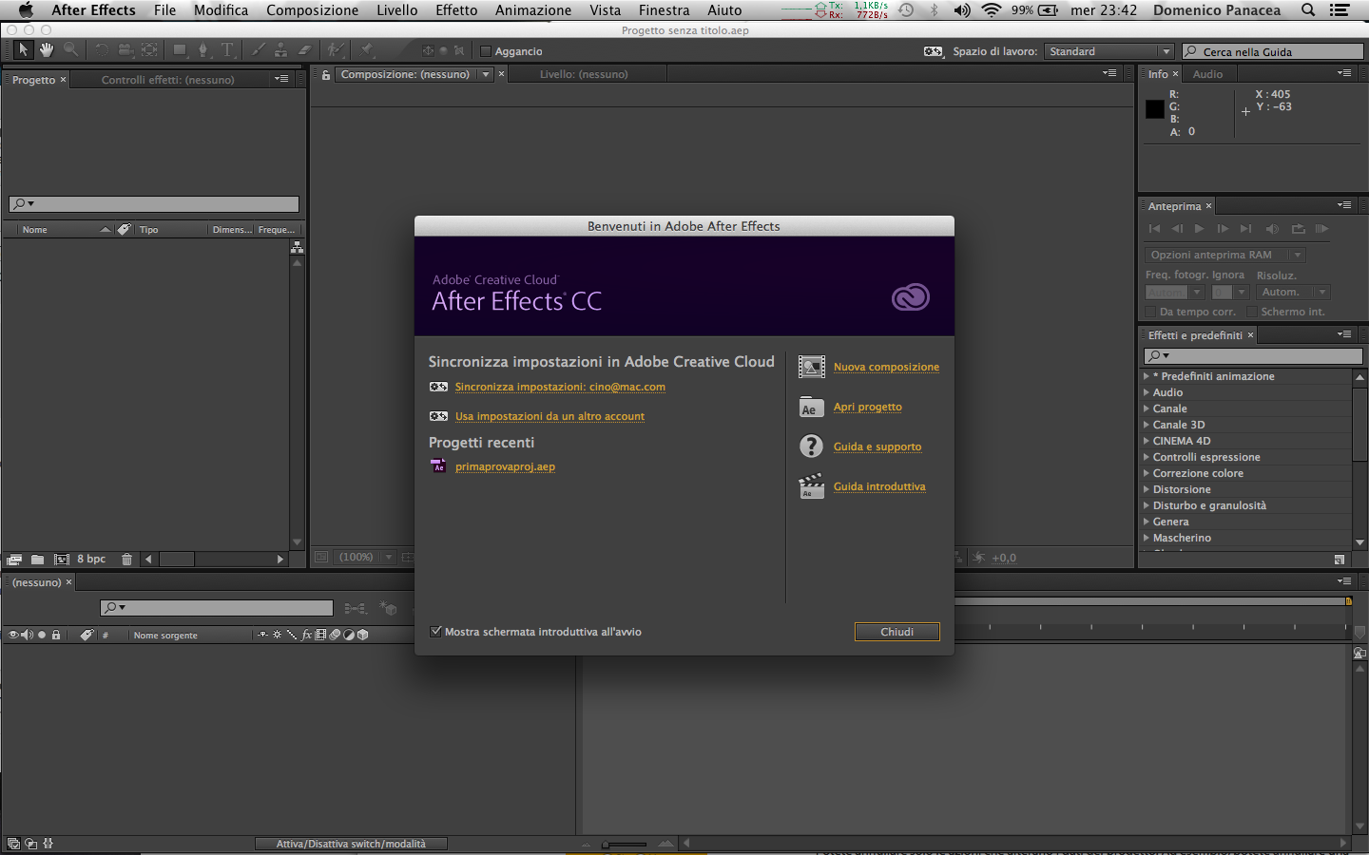Select the Rectangle shape tool
Viewport: 1369px width, 855px height.
[180, 50]
